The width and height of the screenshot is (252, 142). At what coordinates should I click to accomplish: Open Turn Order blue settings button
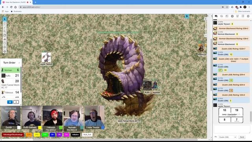[x=10, y=102]
